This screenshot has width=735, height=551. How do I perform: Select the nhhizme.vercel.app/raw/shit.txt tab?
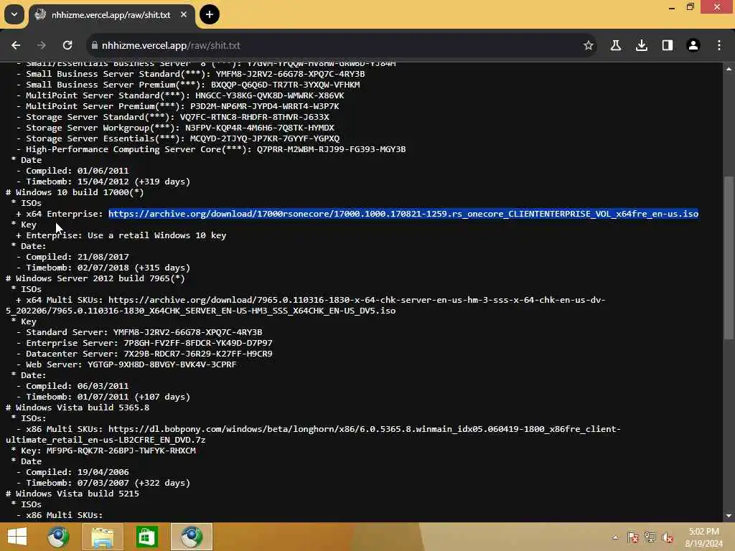(111, 15)
